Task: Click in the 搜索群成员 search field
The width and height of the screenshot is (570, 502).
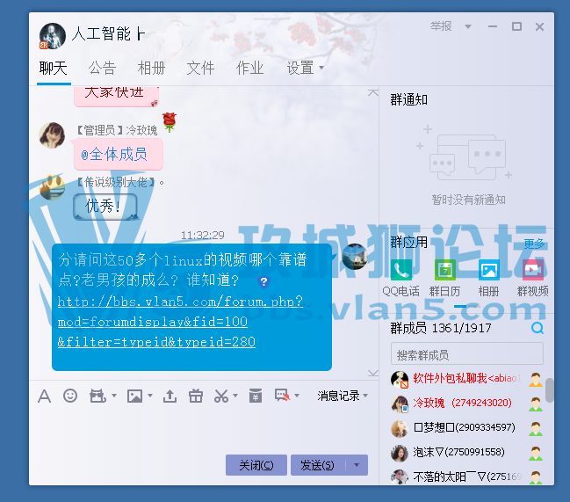Action: [466, 354]
